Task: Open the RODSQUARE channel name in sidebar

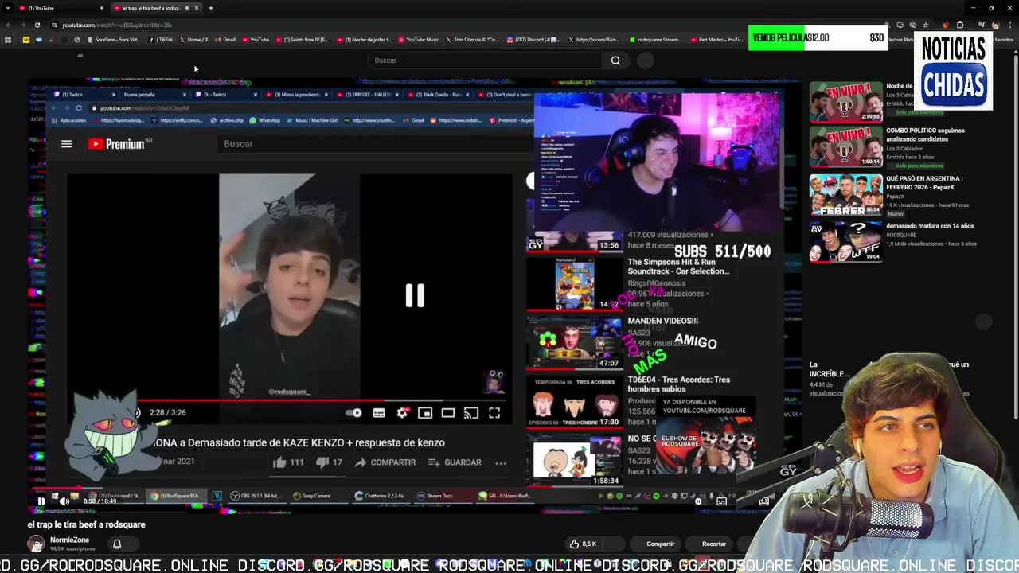Action: pos(902,235)
